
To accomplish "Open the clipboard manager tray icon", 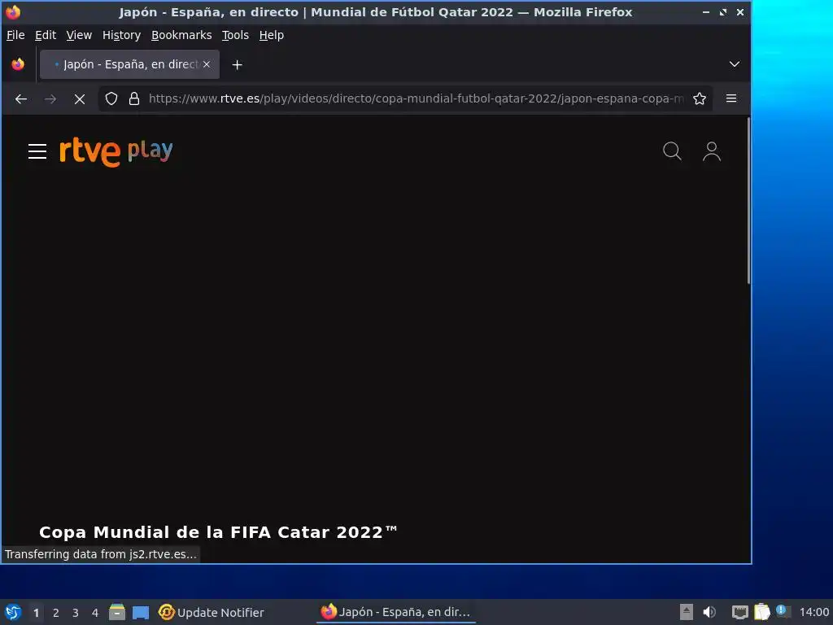I will tap(761, 612).
